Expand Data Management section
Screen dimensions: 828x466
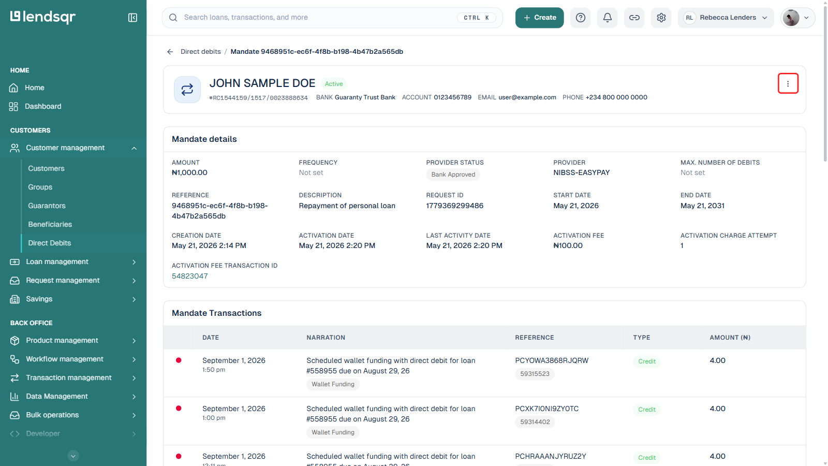coord(73,397)
